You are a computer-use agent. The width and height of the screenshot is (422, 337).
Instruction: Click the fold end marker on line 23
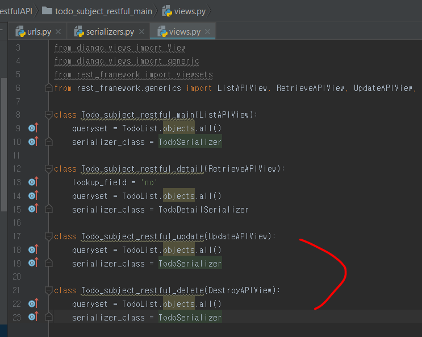[48, 317]
